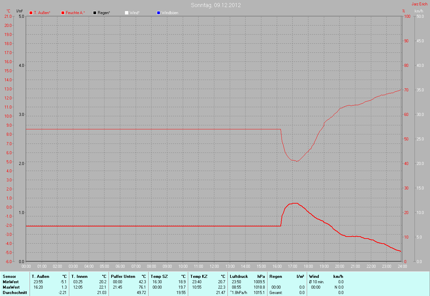Select the Luftdruck column header
The image size is (430, 296).
239,277
